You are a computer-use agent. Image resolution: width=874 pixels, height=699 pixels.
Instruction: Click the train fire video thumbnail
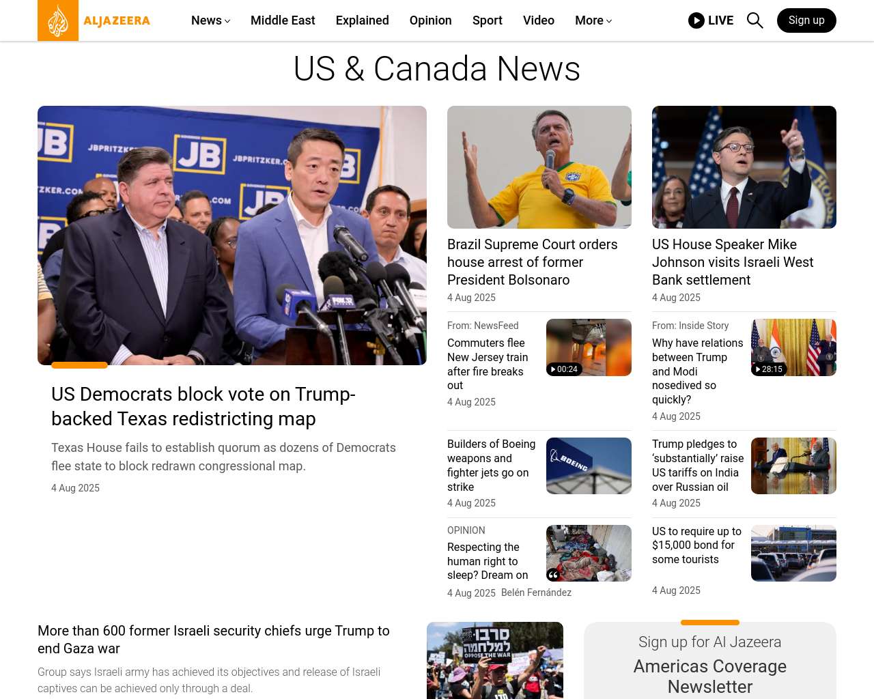point(589,347)
